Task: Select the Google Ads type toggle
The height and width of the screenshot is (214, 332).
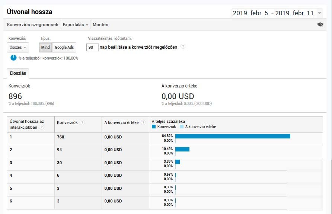Action: [64, 47]
